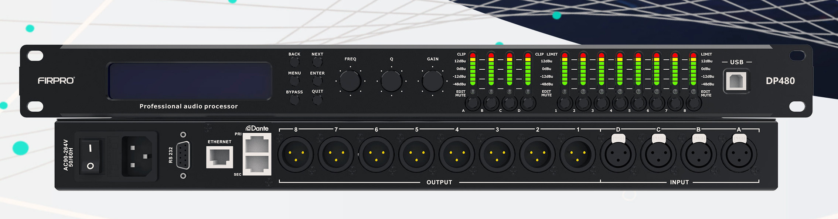This screenshot has height=219, width=838.
Task: Click the ETHERNET text label
Action: [x=219, y=142]
